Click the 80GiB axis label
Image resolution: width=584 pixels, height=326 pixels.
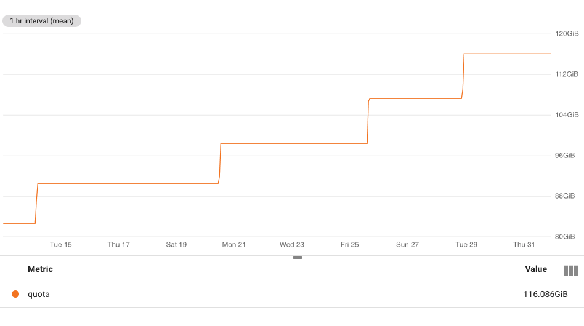pyautogui.click(x=565, y=236)
